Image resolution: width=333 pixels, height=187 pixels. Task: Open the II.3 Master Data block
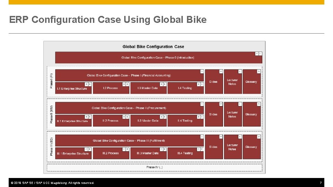[148, 121]
